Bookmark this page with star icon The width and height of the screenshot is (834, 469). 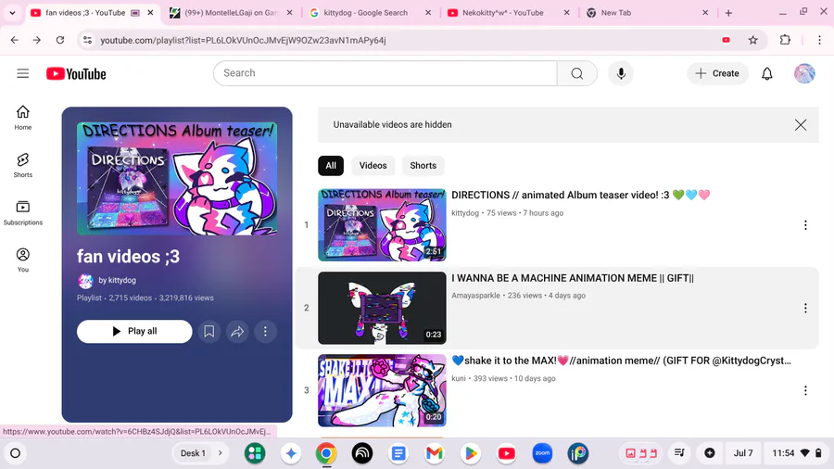click(x=752, y=40)
